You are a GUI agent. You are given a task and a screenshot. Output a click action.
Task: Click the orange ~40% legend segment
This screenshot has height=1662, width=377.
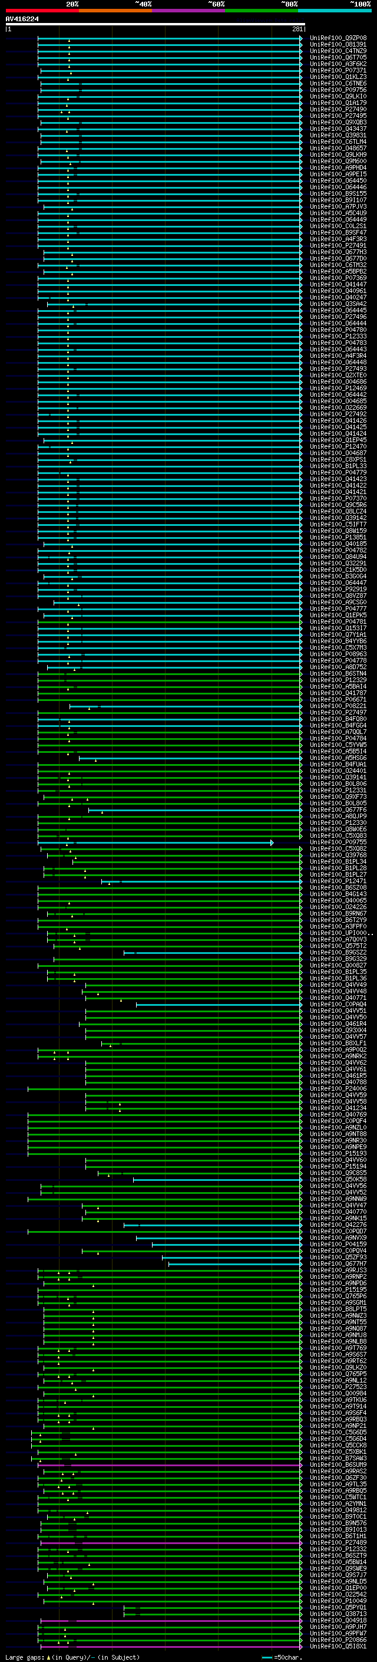click(115, 11)
